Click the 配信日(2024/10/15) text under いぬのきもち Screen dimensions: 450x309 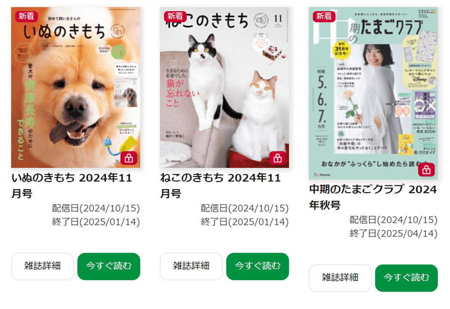tap(96, 208)
